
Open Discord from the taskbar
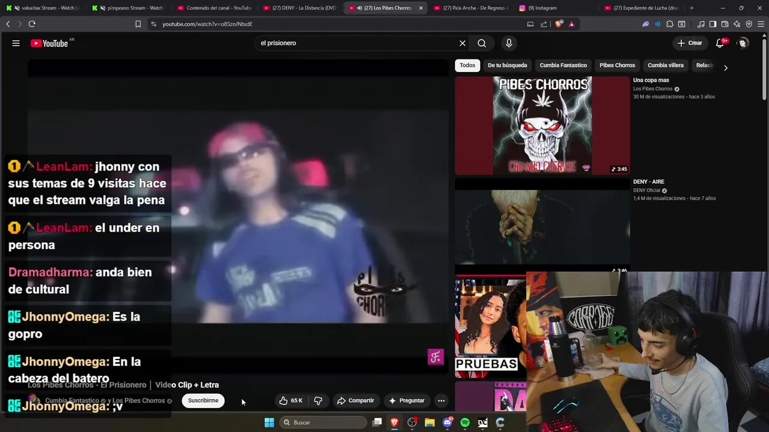447,422
